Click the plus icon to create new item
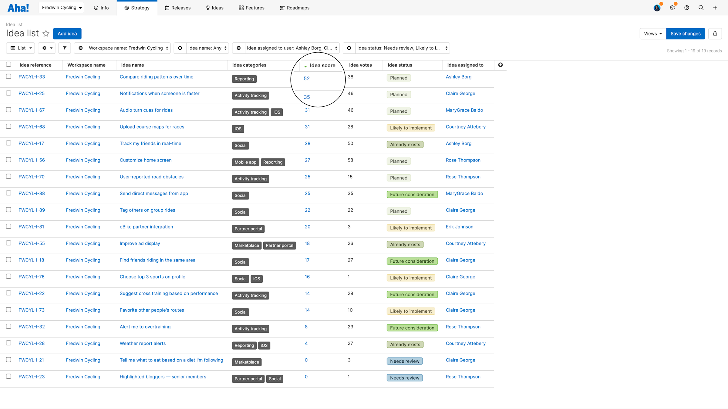 click(x=715, y=8)
